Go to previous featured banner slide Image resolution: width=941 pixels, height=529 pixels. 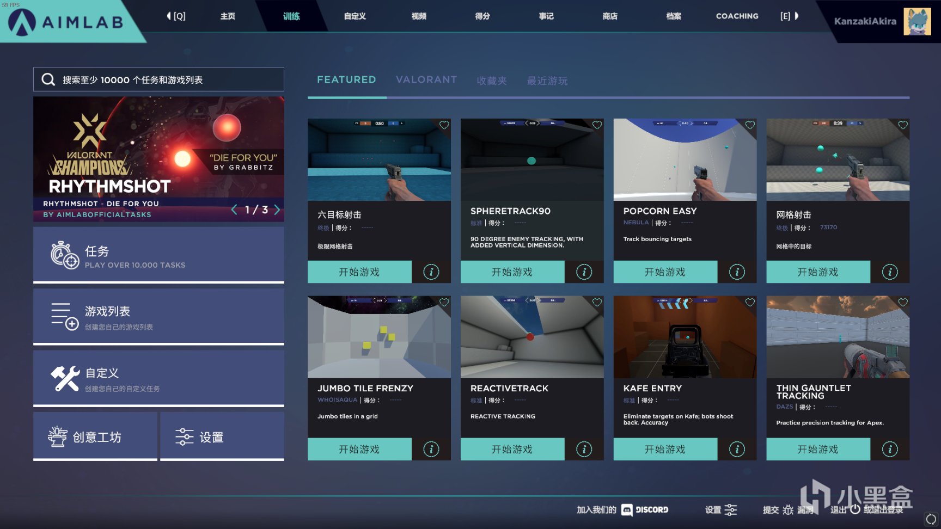pyautogui.click(x=234, y=210)
